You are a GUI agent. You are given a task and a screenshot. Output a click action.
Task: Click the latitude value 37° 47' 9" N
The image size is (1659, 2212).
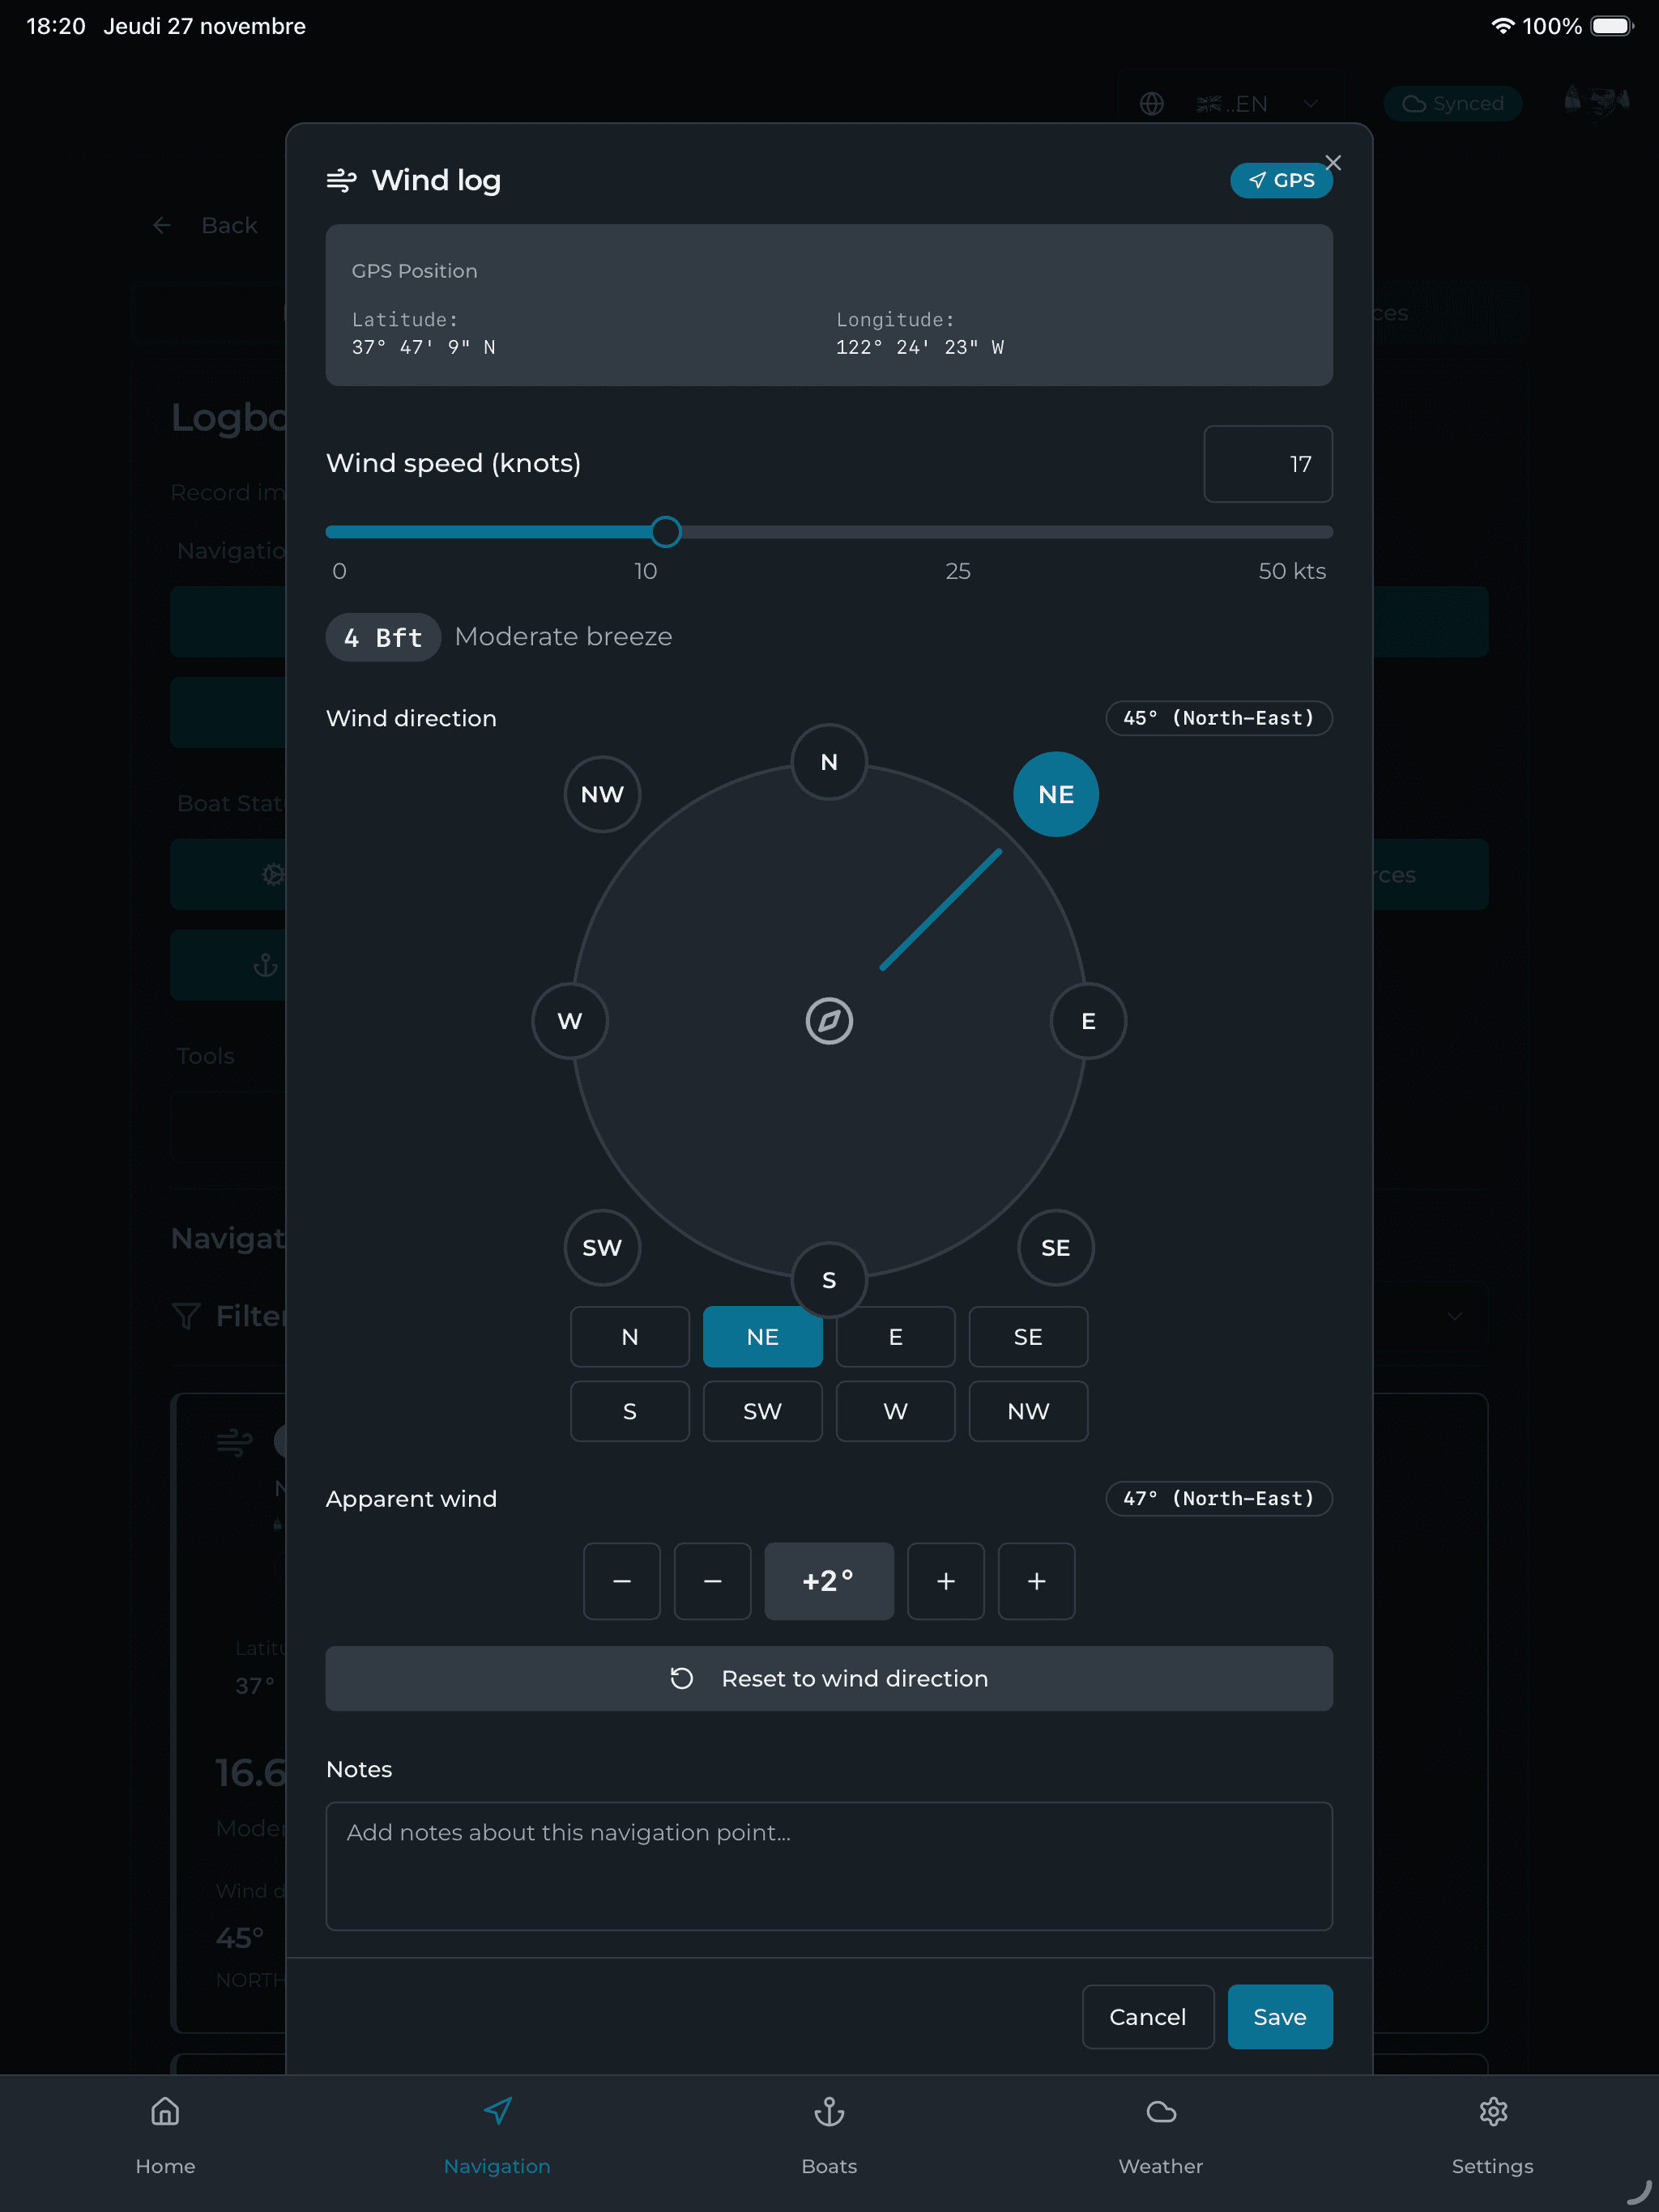point(423,347)
